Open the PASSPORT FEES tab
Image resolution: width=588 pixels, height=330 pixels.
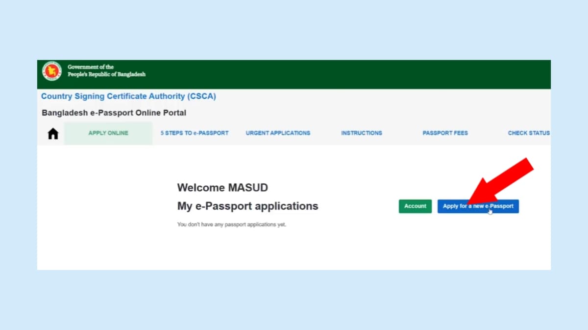coord(445,133)
